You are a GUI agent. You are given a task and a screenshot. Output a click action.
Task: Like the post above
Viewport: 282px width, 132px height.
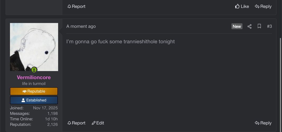click(x=242, y=6)
